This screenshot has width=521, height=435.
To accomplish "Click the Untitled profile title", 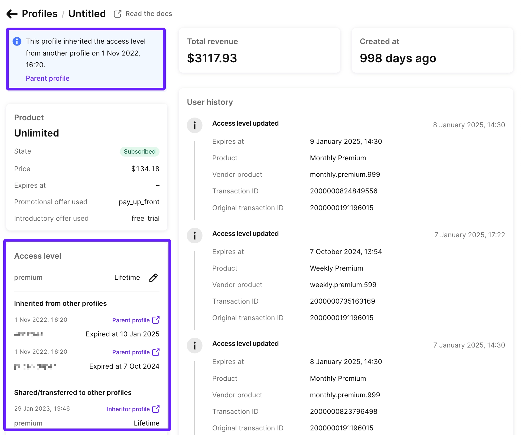I will pos(87,14).
